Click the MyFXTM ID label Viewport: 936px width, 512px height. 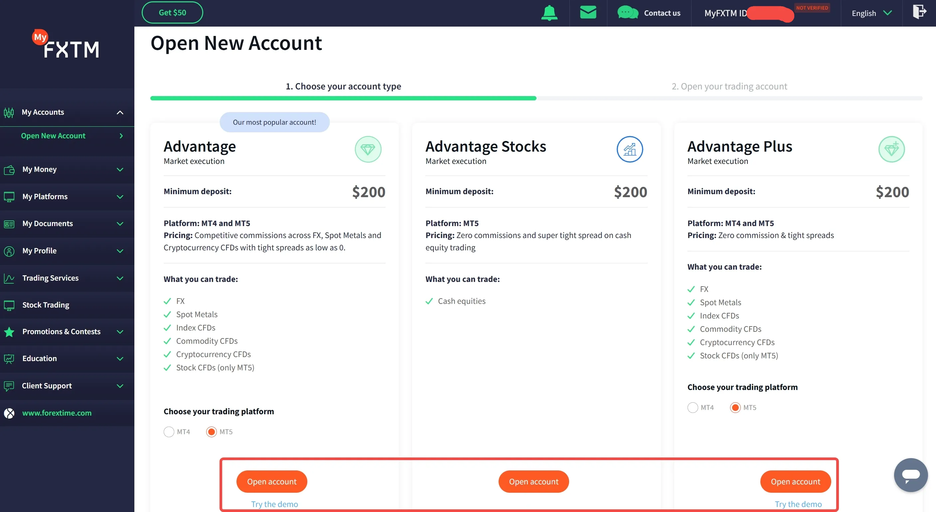[726, 13]
